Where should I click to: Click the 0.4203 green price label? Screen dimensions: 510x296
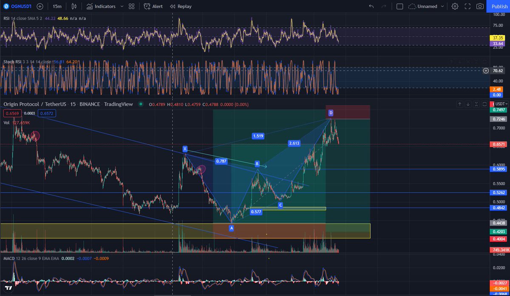point(499,232)
